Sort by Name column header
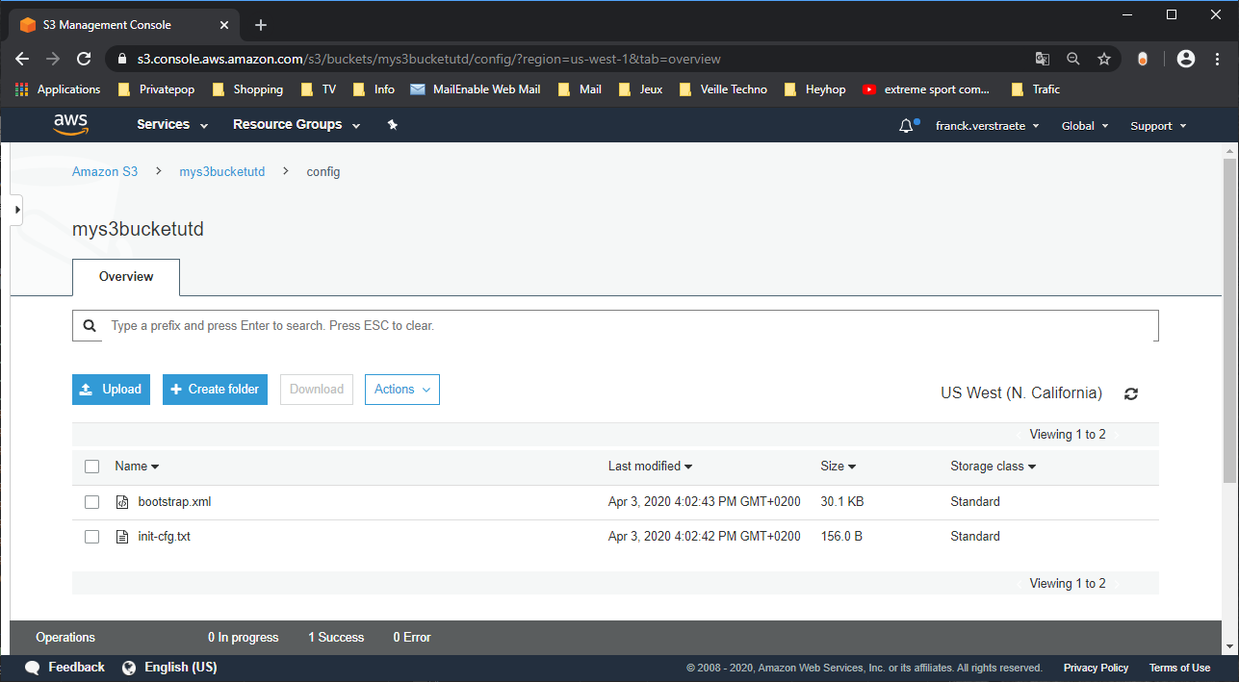Screen dimensions: 1239x682 click(x=137, y=467)
